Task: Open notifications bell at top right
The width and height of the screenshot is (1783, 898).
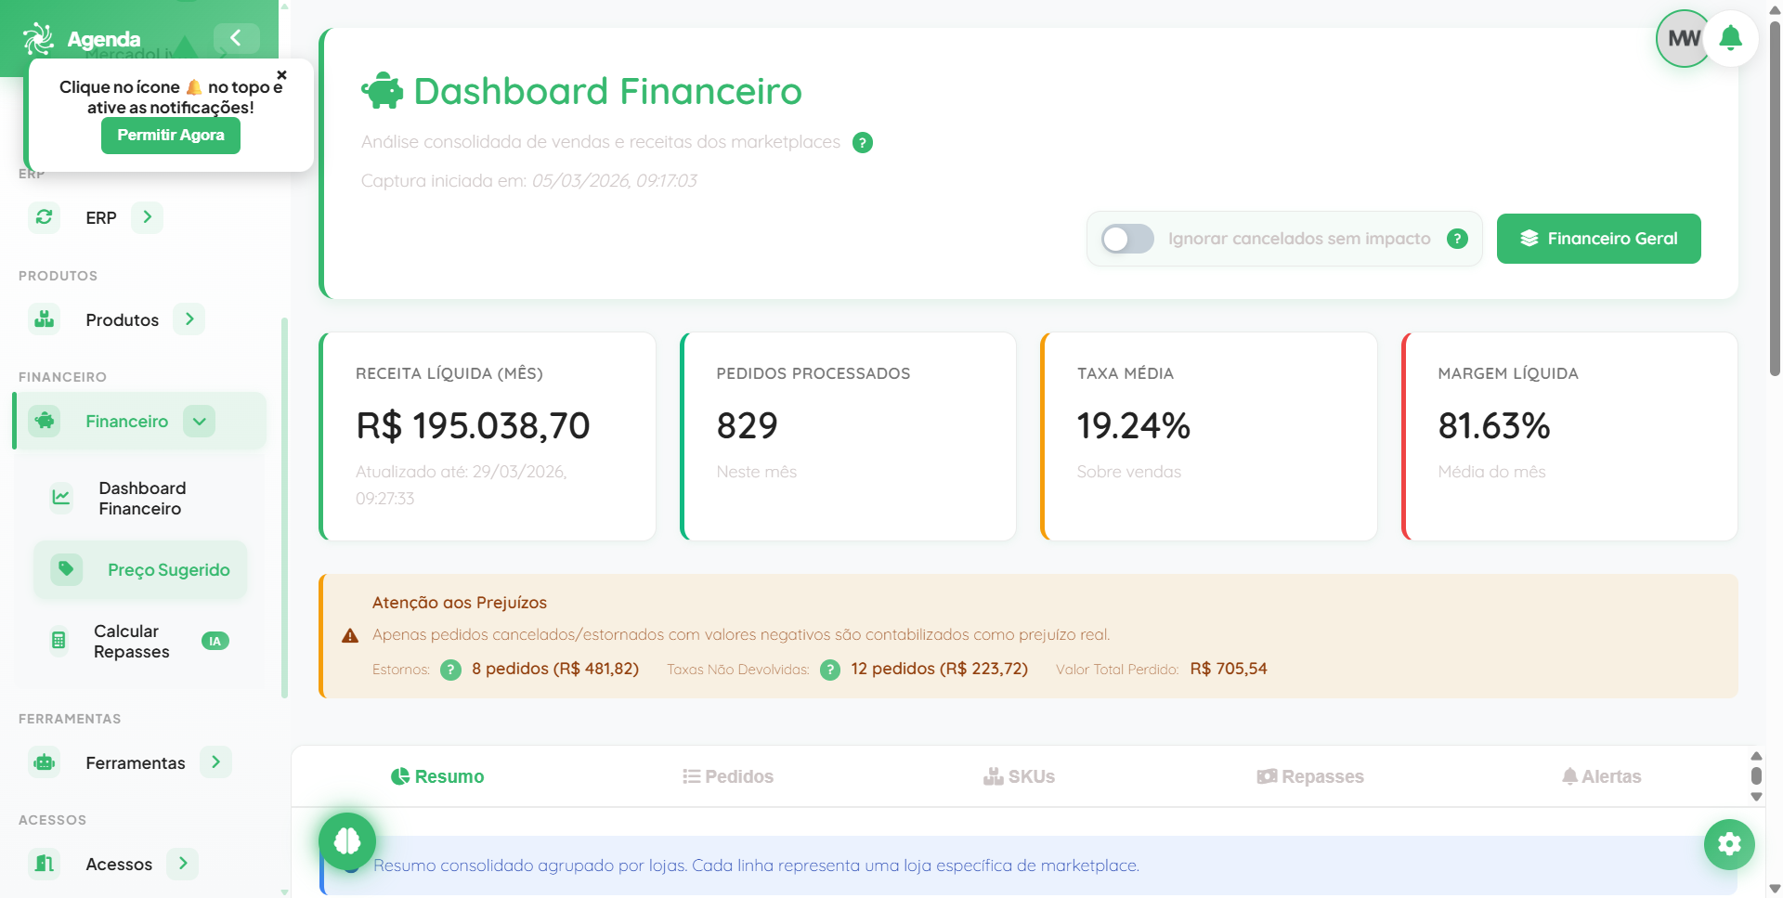Action: tap(1730, 38)
